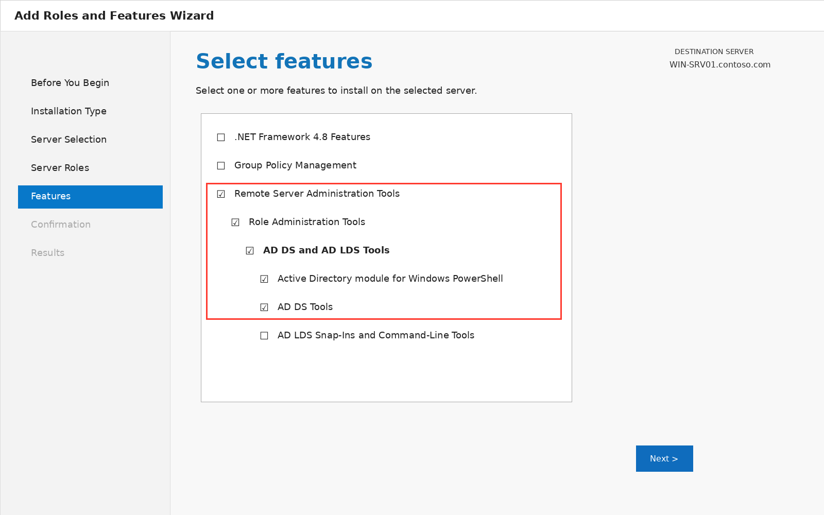This screenshot has width=824, height=515.
Task: Click the 'Select one or more features' instruction
Action: (x=336, y=91)
